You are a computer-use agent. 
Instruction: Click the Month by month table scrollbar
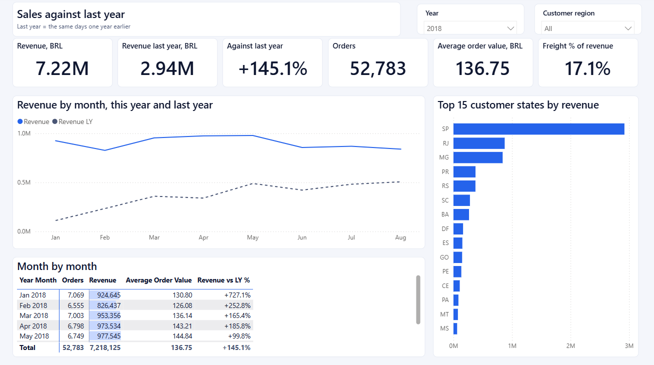click(418, 299)
